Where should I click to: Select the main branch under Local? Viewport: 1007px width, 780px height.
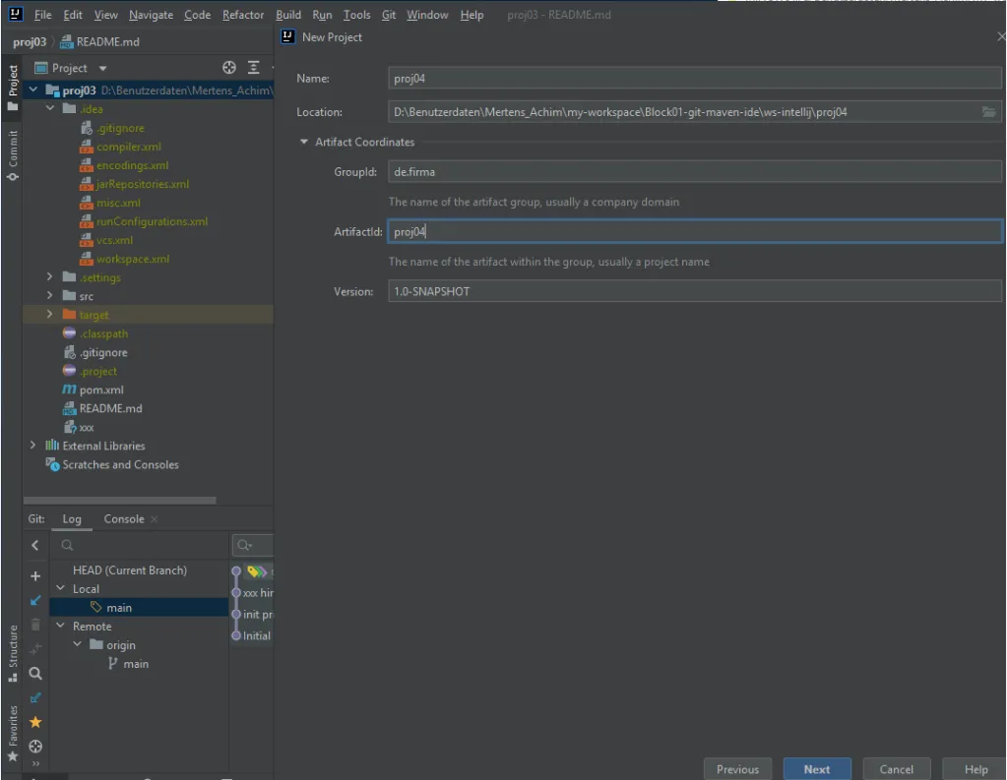pos(139,607)
